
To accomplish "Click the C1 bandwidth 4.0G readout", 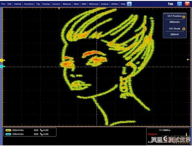I will [x=44, y=130].
